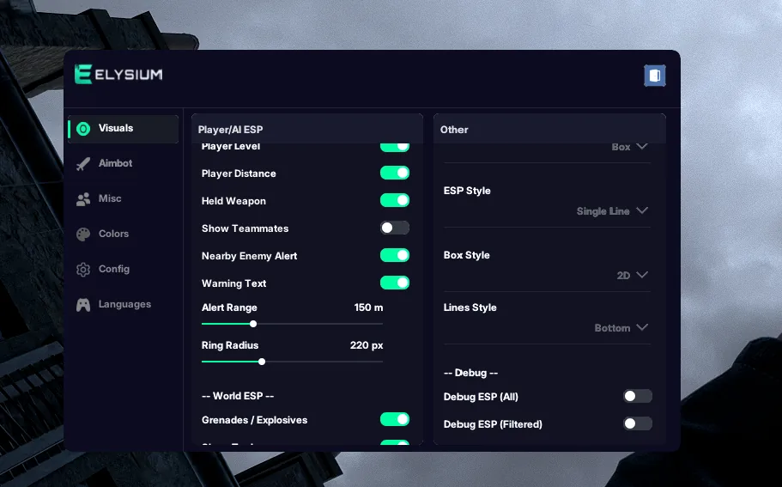The image size is (782, 487).
Task: Click the Show Teammates label
Action: click(x=245, y=228)
